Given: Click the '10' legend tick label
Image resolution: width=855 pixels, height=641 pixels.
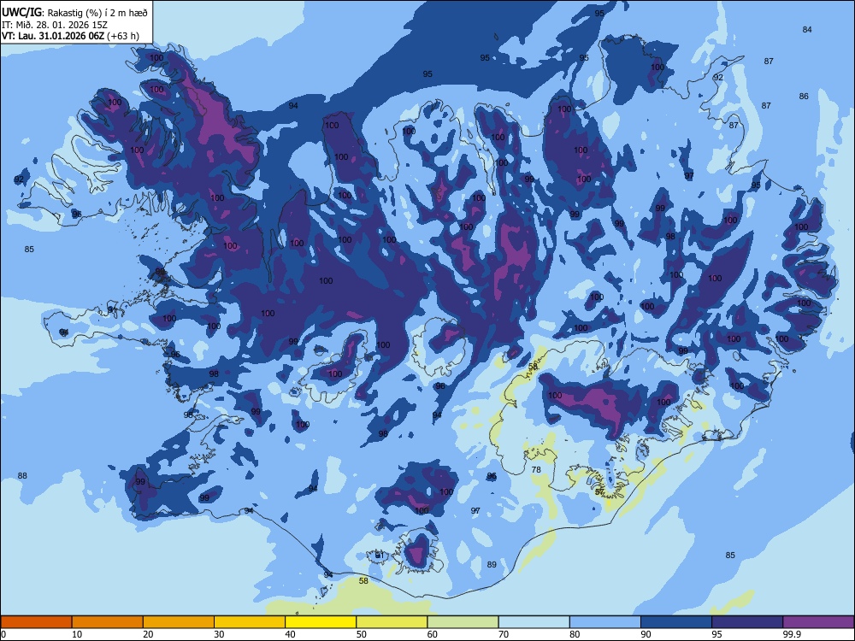Looking at the screenshot, I should 77,634.
